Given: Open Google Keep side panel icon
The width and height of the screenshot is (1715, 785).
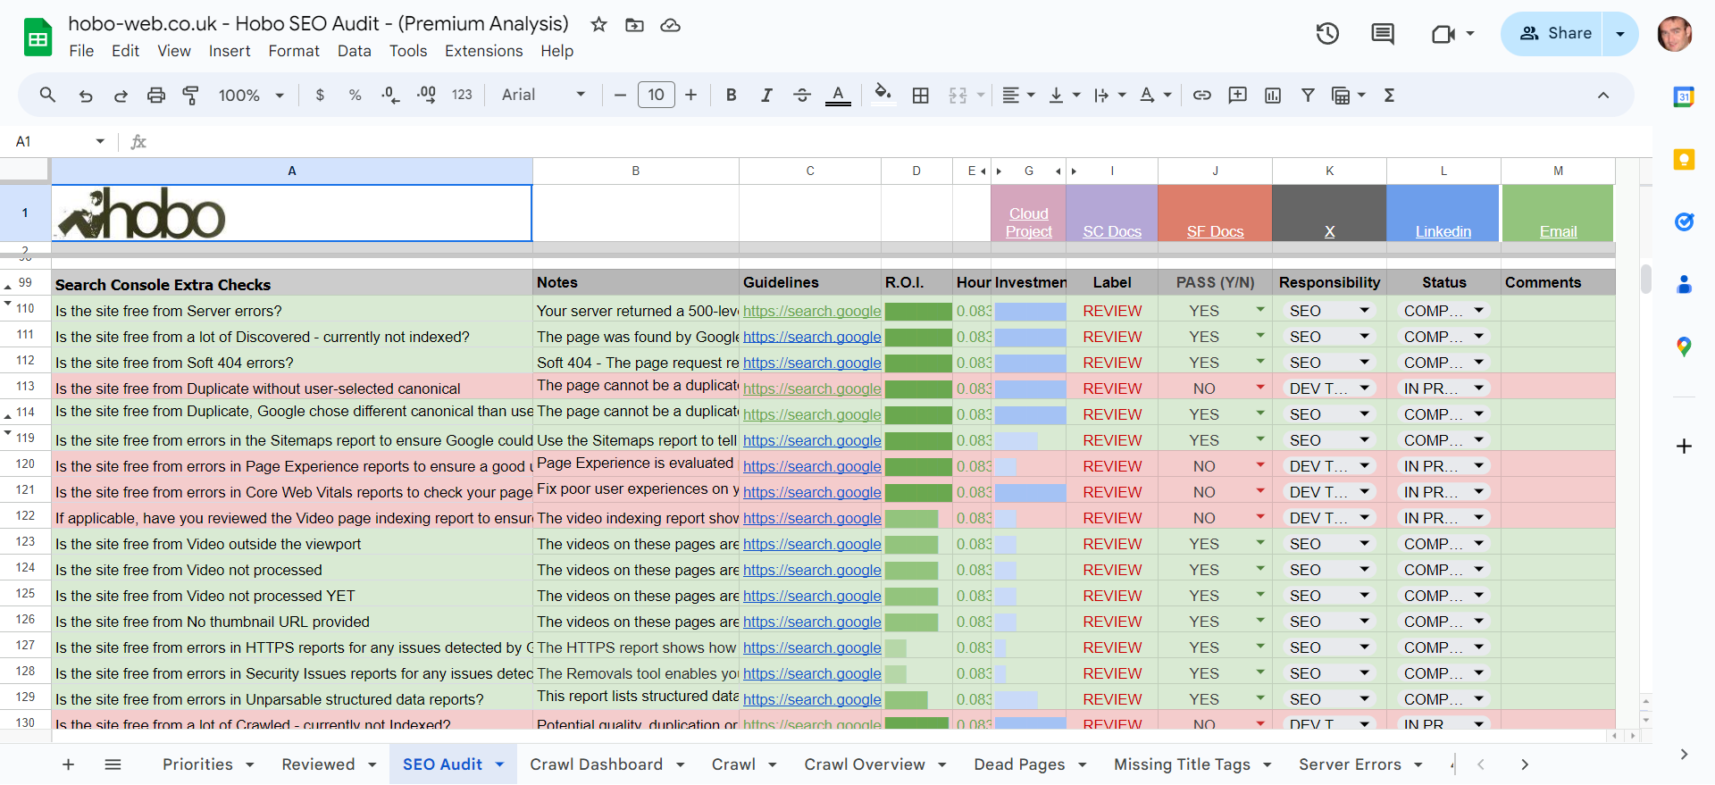Looking at the screenshot, I should [x=1684, y=160].
